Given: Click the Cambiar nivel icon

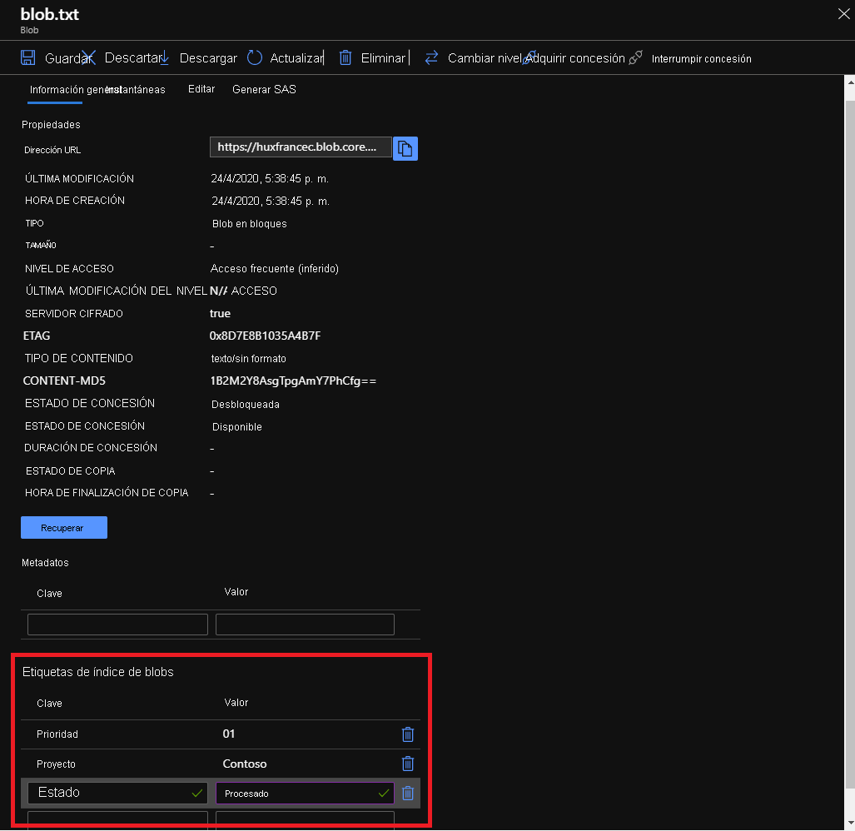Looking at the screenshot, I should pyautogui.click(x=430, y=57).
